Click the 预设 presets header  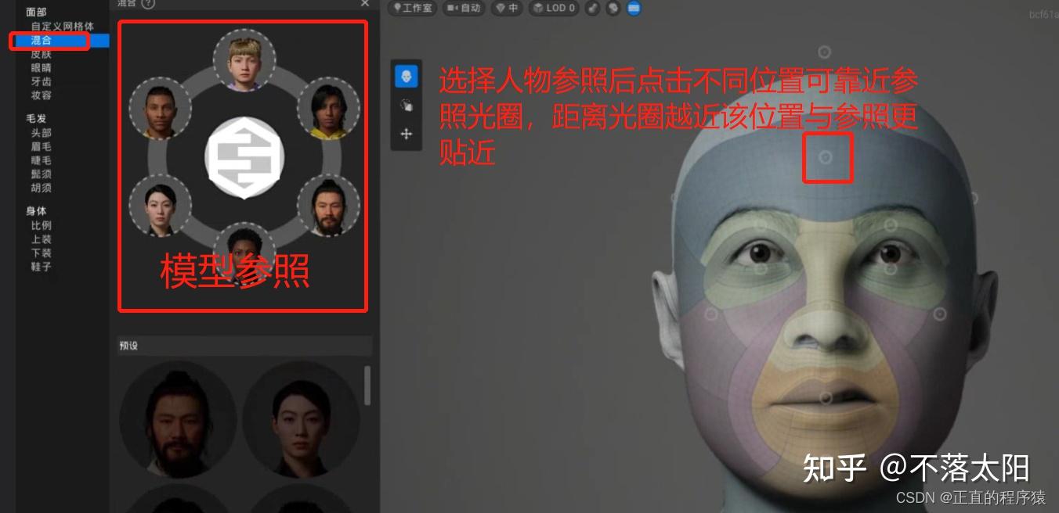(244, 346)
